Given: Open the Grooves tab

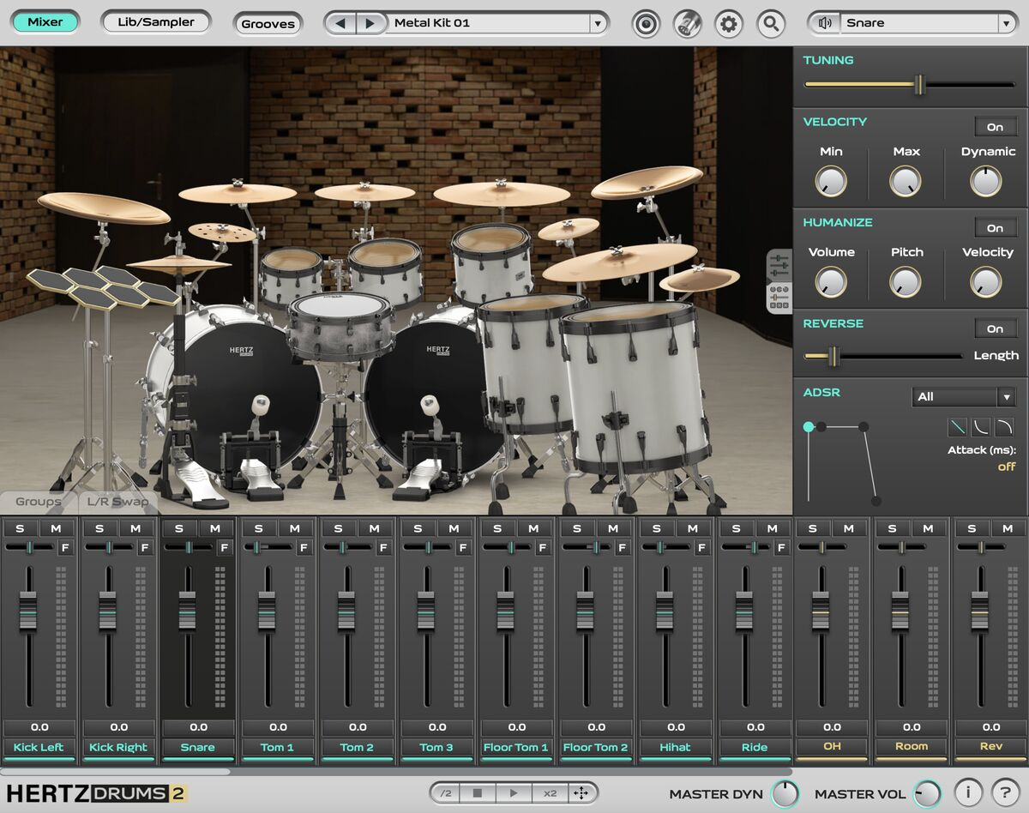Looking at the screenshot, I should [268, 24].
